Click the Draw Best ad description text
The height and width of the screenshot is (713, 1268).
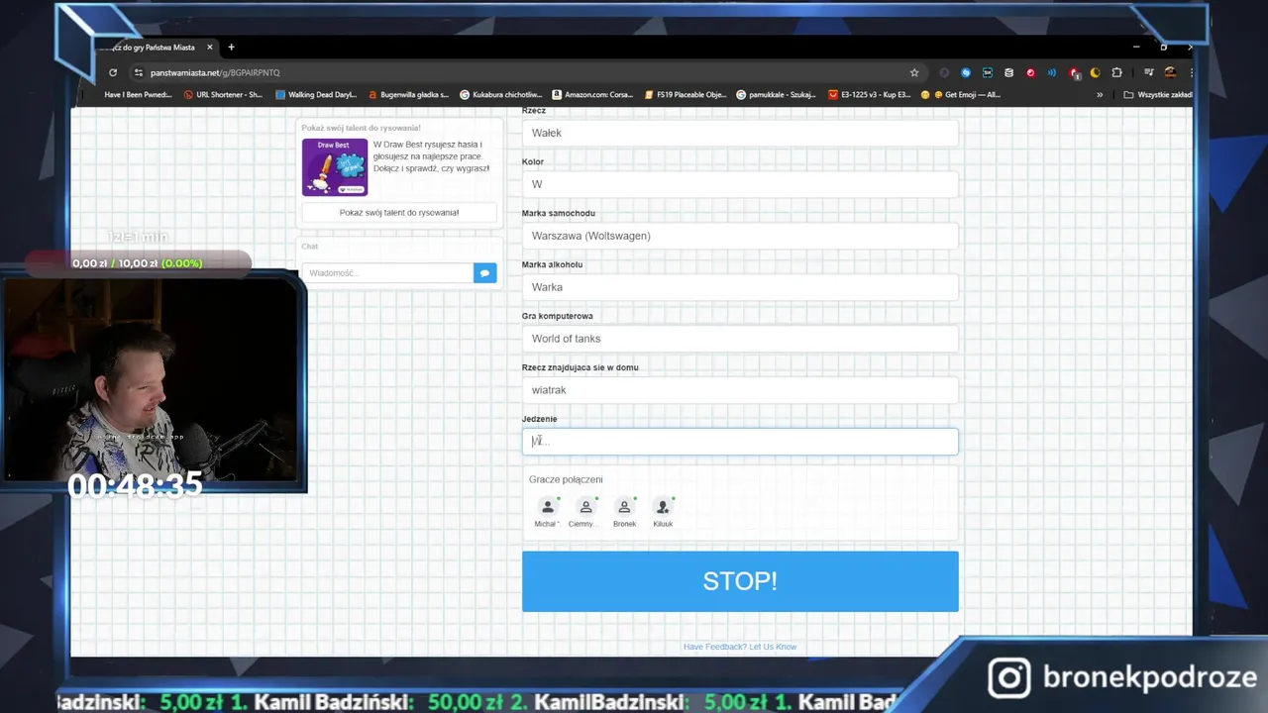click(x=432, y=156)
